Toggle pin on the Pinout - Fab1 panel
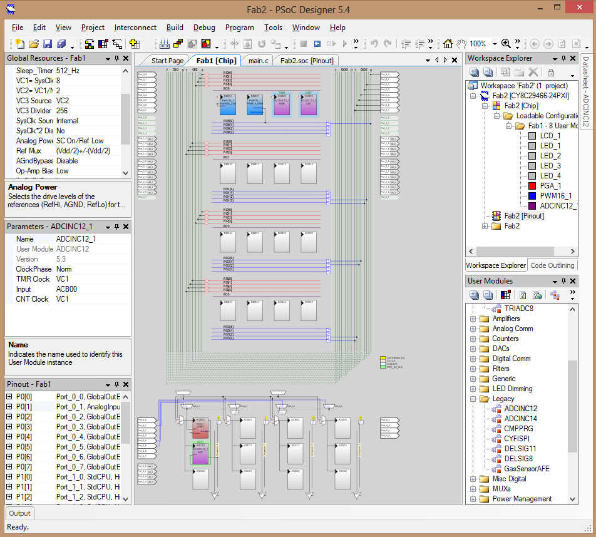 pyautogui.click(x=116, y=384)
